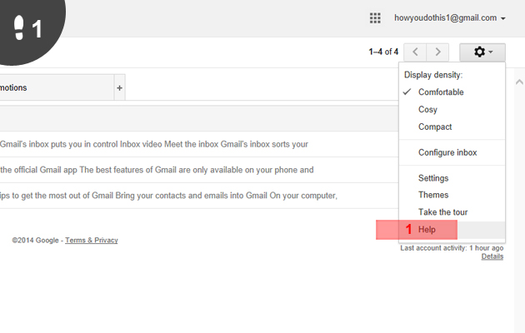Viewport: 525px width, 333px height.
Task: Open email about tips to get the most out of Gmail
Action: pos(199,196)
